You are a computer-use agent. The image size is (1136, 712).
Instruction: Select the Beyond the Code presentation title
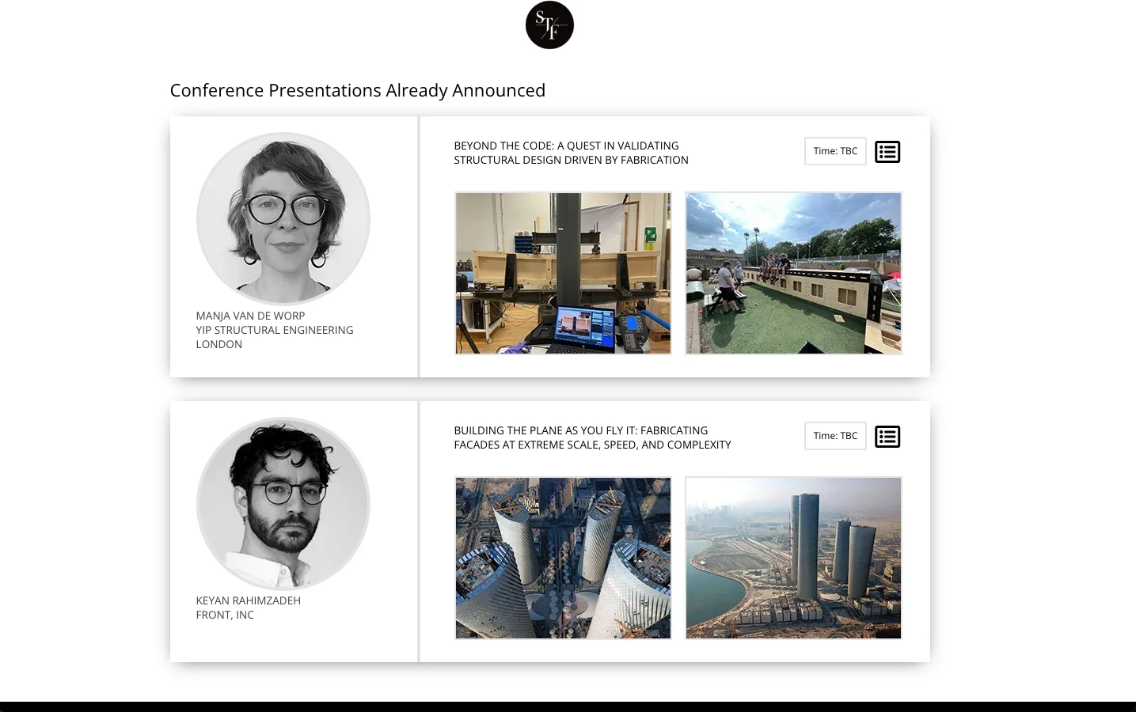pos(571,153)
